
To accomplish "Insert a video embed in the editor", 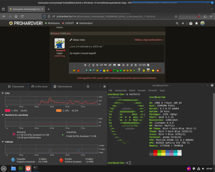I will tap(119, 65).
